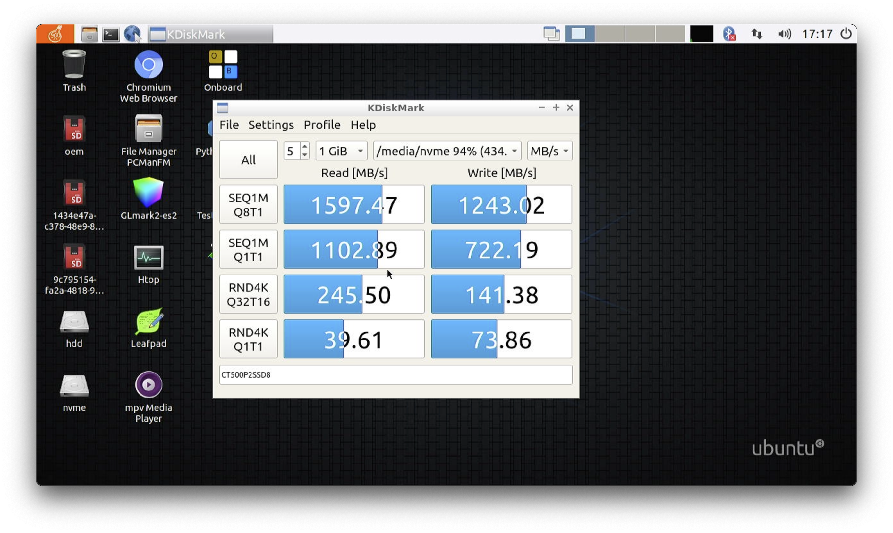Click the volume speaker tray icon
Viewport: 893px width, 533px height.
pyautogui.click(x=784, y=34)
